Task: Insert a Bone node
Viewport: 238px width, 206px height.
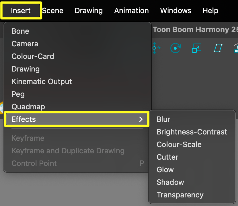Action: click(20, 31)
